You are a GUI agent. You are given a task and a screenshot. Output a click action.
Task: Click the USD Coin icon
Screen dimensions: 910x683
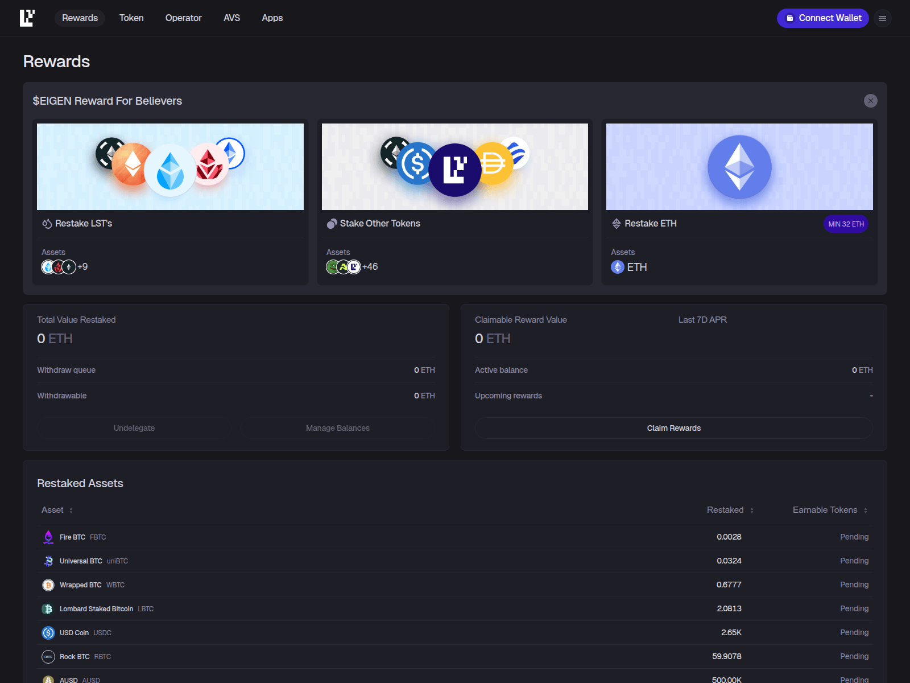[x=48, y=633]
